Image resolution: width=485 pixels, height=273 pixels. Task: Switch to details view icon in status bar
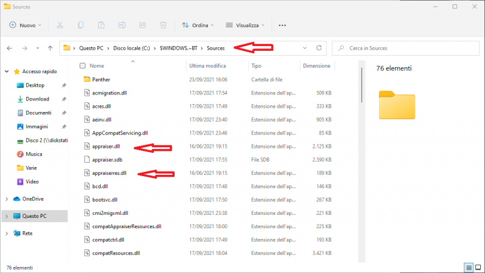coord(469,268)
